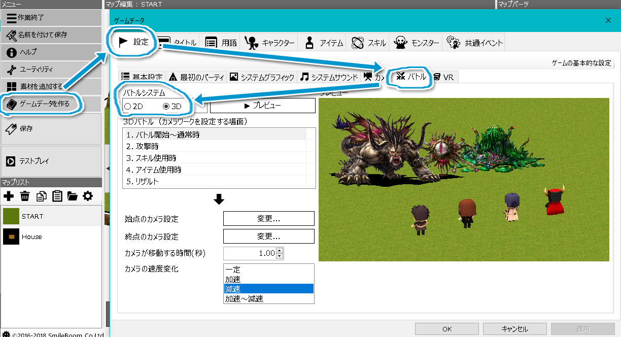Click the プレビュー play button

[263, 106]
